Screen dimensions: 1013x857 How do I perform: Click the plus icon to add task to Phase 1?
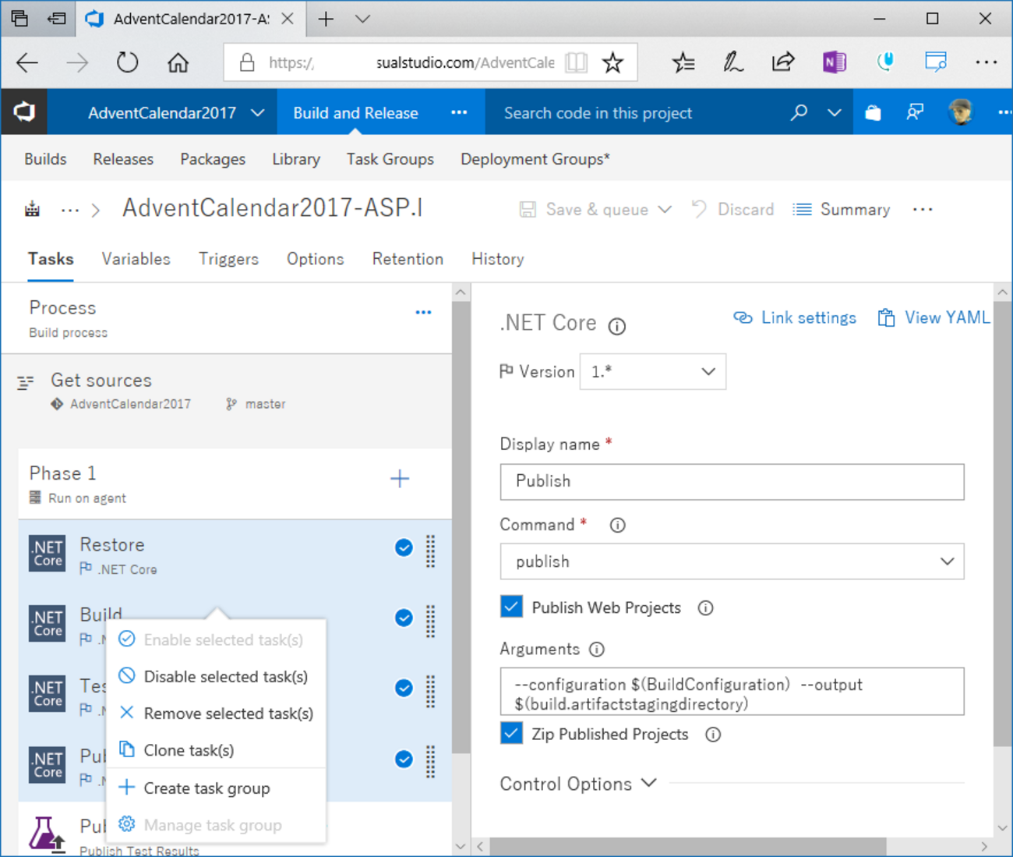tap(400, 479)
